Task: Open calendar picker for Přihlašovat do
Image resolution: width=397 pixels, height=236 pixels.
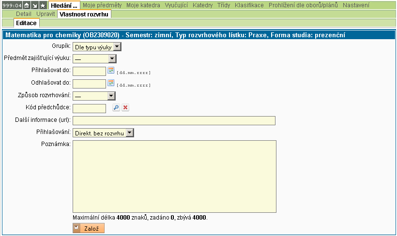Action: tap(110, 71)
